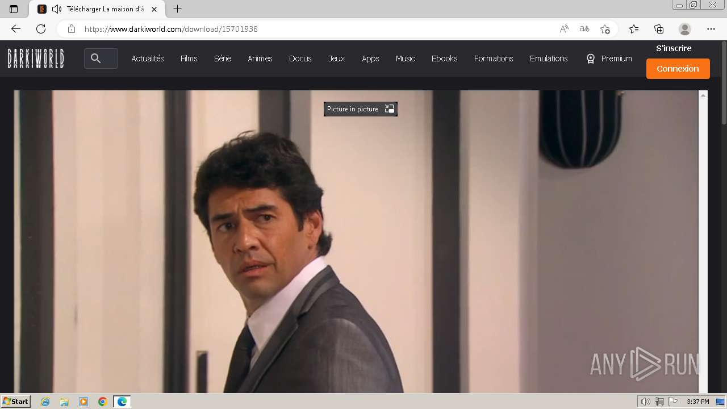Open the Music section

tap(406, 59)
